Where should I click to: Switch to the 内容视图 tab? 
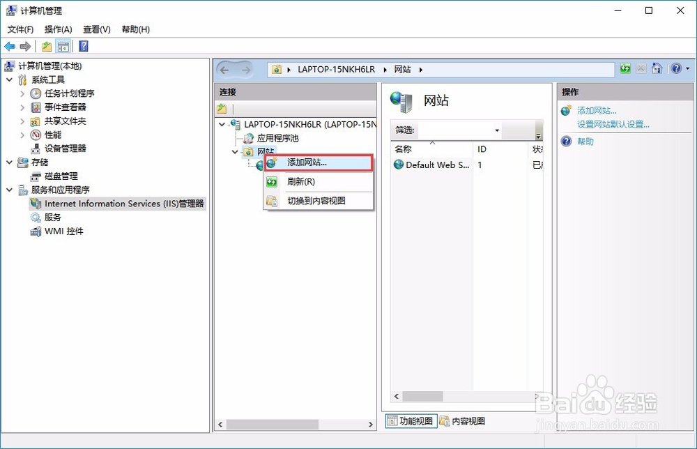463,421
